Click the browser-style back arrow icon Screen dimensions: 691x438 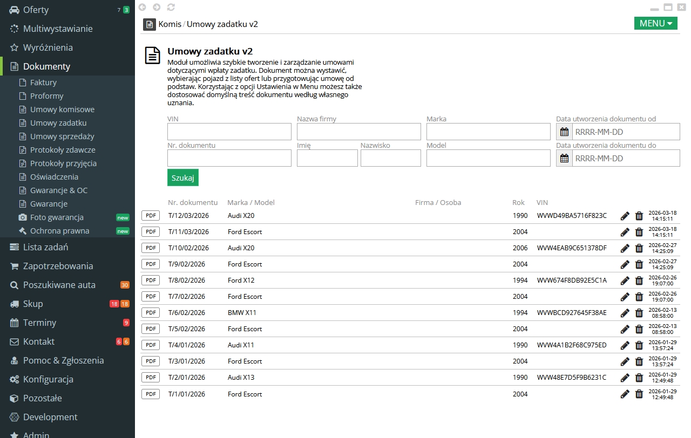point(143,7)
